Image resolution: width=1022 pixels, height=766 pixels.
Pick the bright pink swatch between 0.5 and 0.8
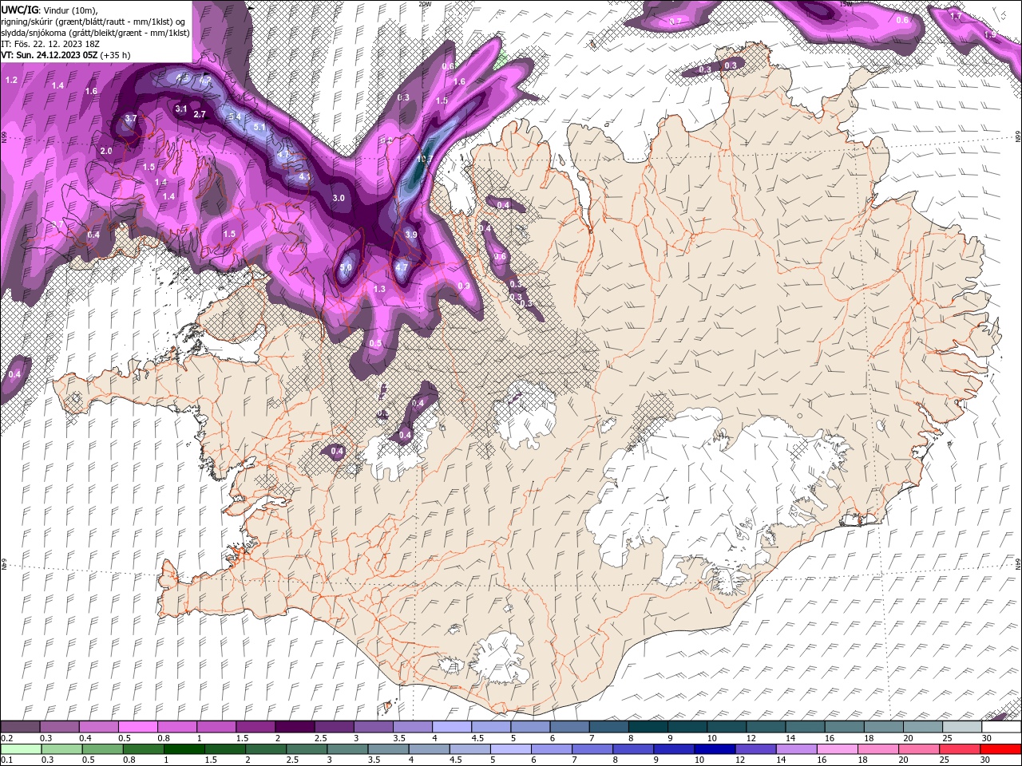click(x=137, y=727)
